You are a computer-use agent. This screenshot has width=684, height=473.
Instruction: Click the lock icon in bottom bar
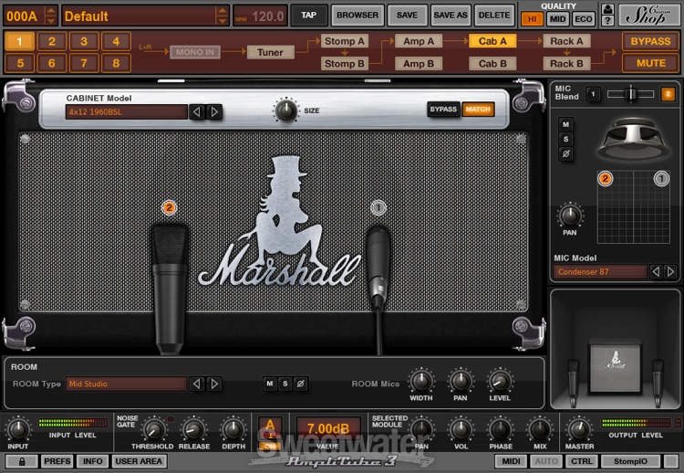pyautogui.click(x=20, y=462)
